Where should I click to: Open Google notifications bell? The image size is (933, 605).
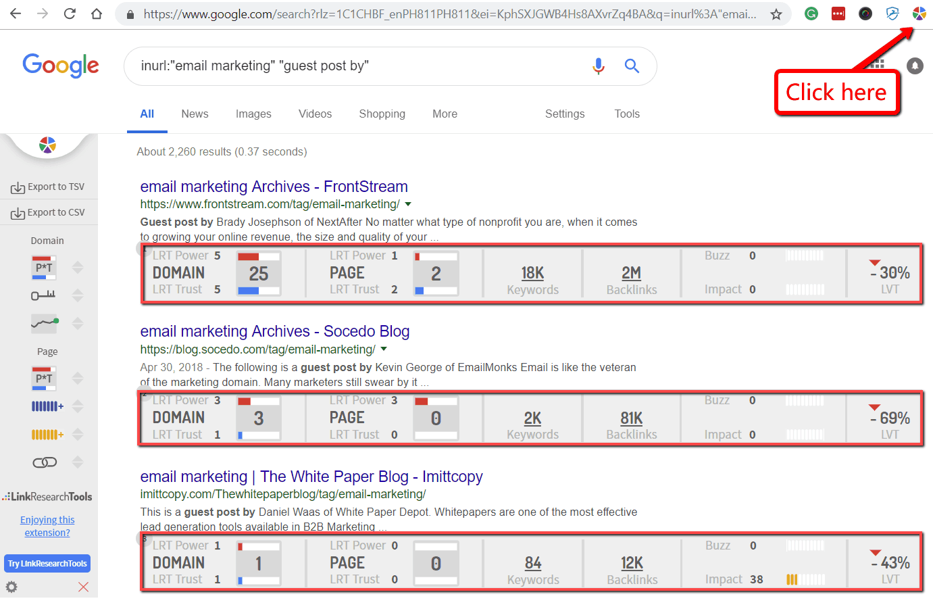pyautogui.click(x=915, y=65)
